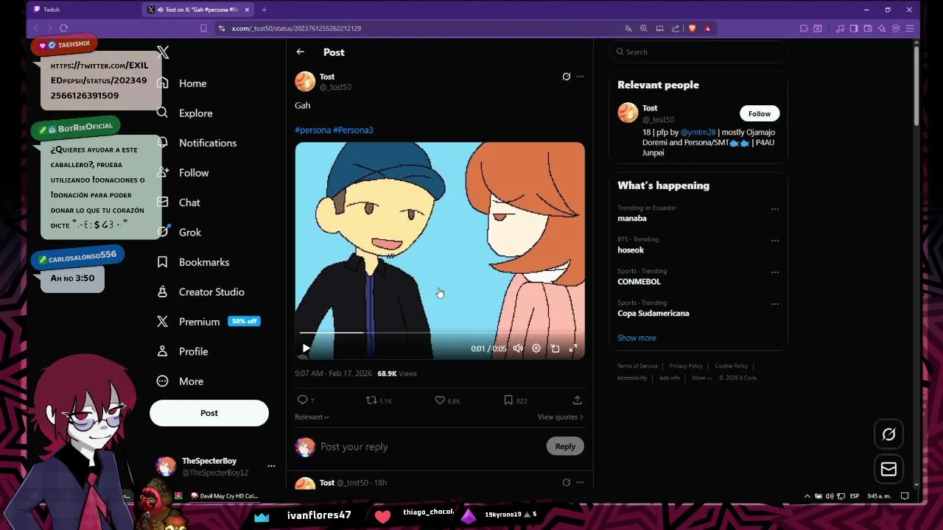Show hidden system tray icons chevron
The width and height of the screenshot is (943, 530).
[807, 496]
